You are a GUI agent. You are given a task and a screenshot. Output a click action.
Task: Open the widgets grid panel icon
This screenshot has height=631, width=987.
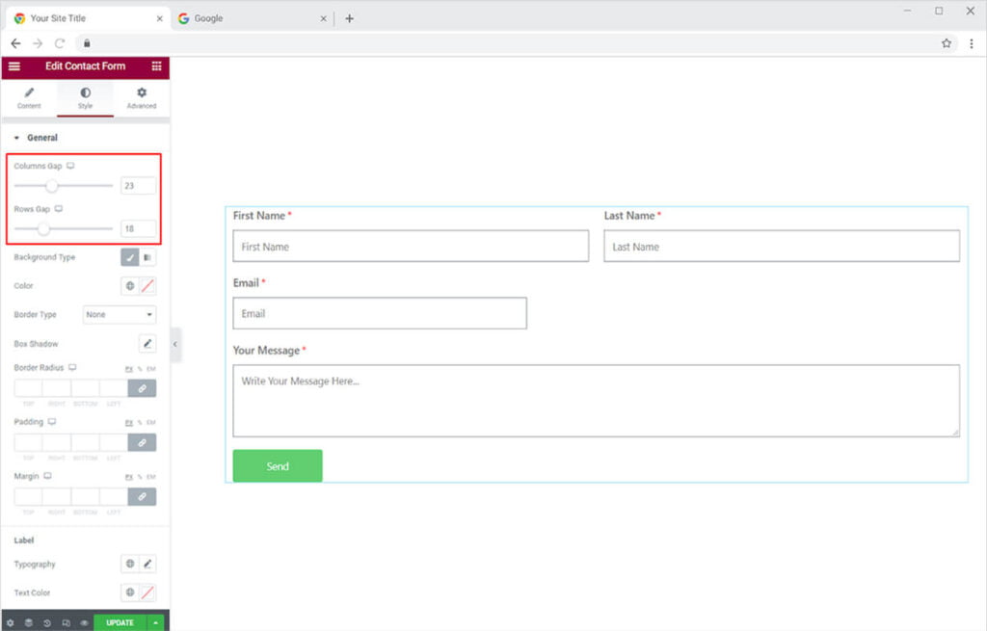(x=156, y=66)
